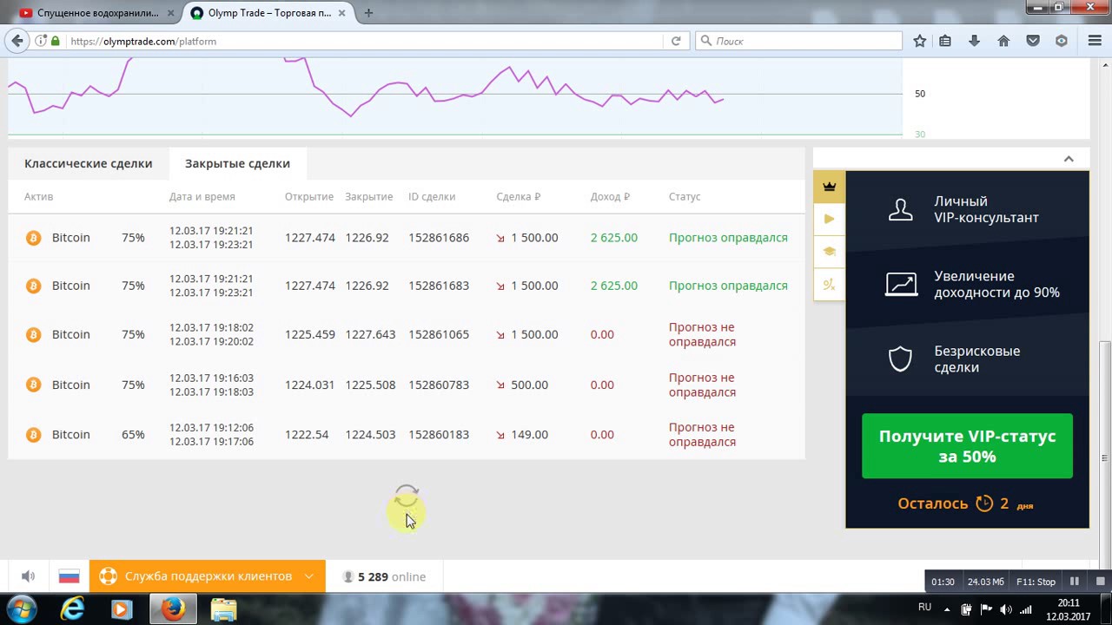Open Internet Explorer from the taskbar
The width and height of the screenshot is (1112, 625).
pyautogui.click(x=72, y=609)
